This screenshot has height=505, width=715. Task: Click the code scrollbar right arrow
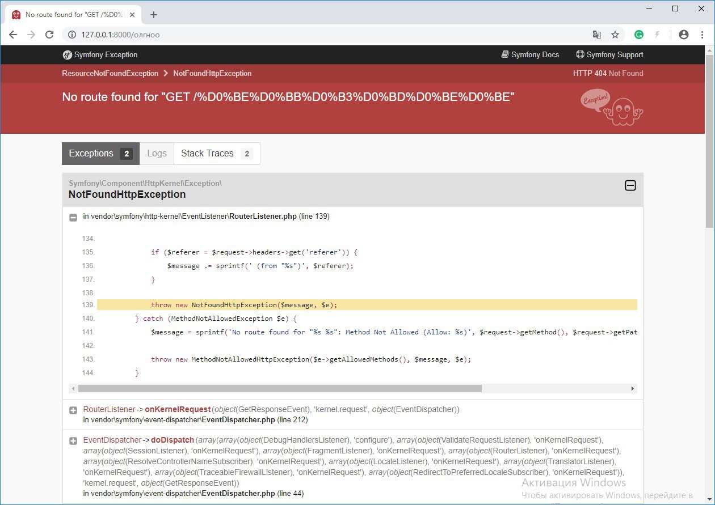coord(633,389)
